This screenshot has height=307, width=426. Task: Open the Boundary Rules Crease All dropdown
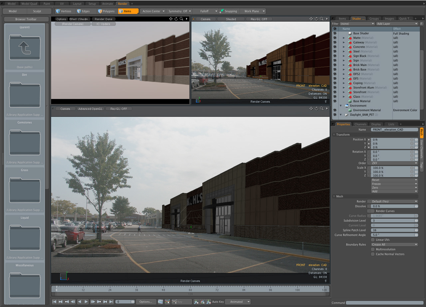point(394,244)
